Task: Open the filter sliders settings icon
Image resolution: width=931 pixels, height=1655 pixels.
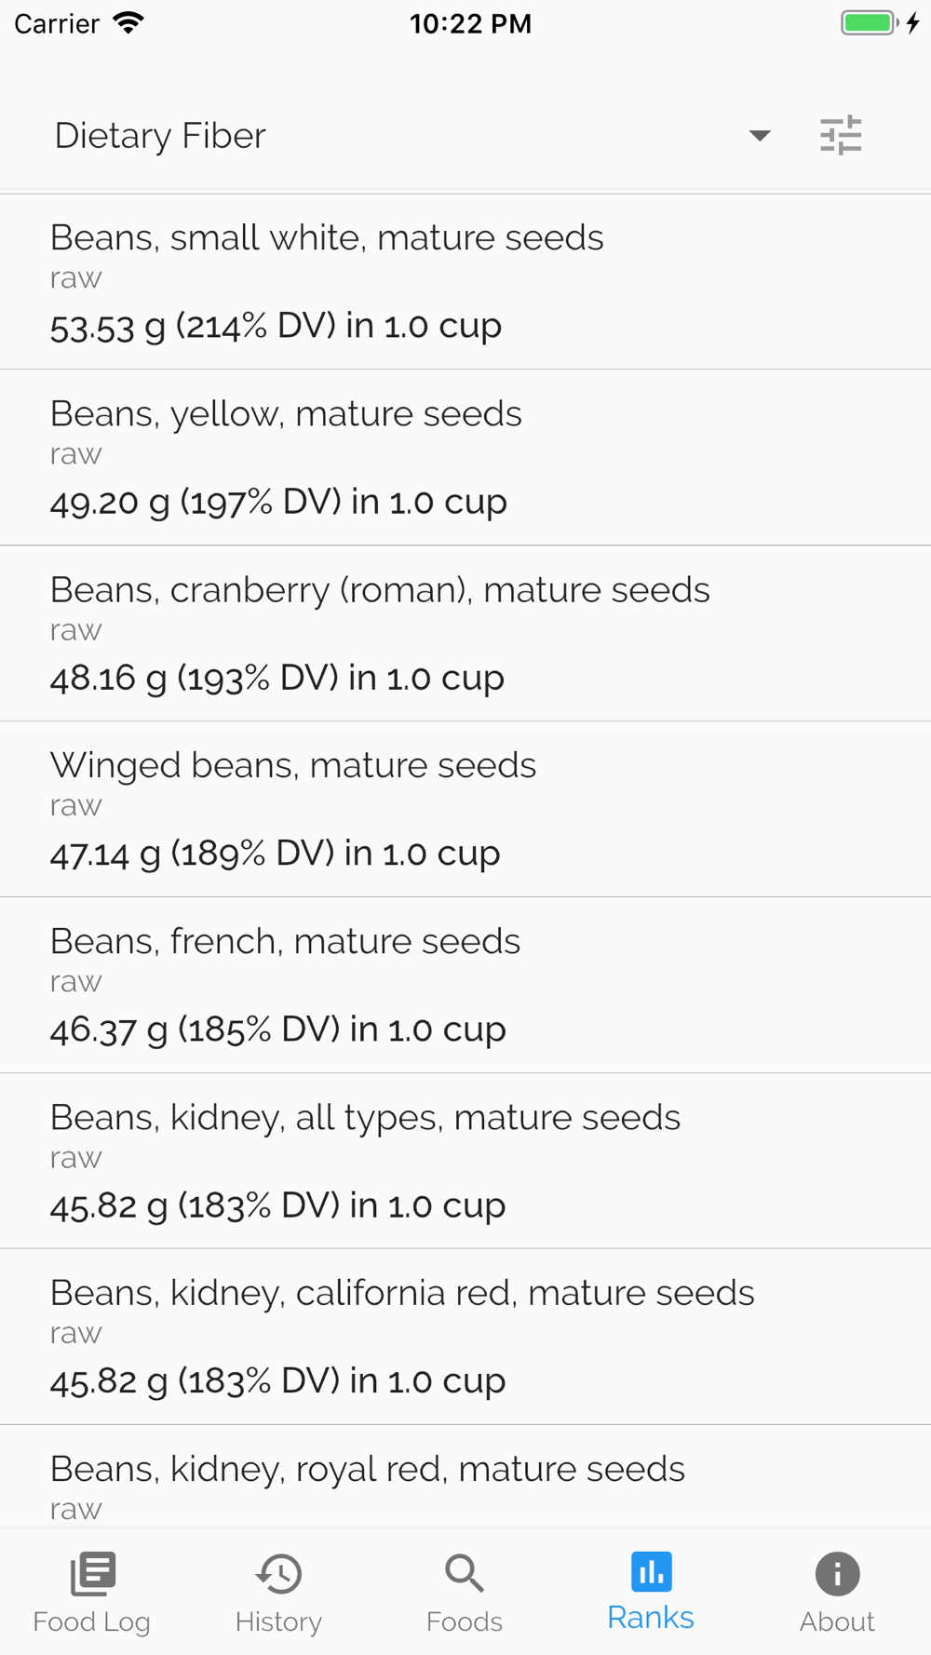Action: [x=840, y=136]
